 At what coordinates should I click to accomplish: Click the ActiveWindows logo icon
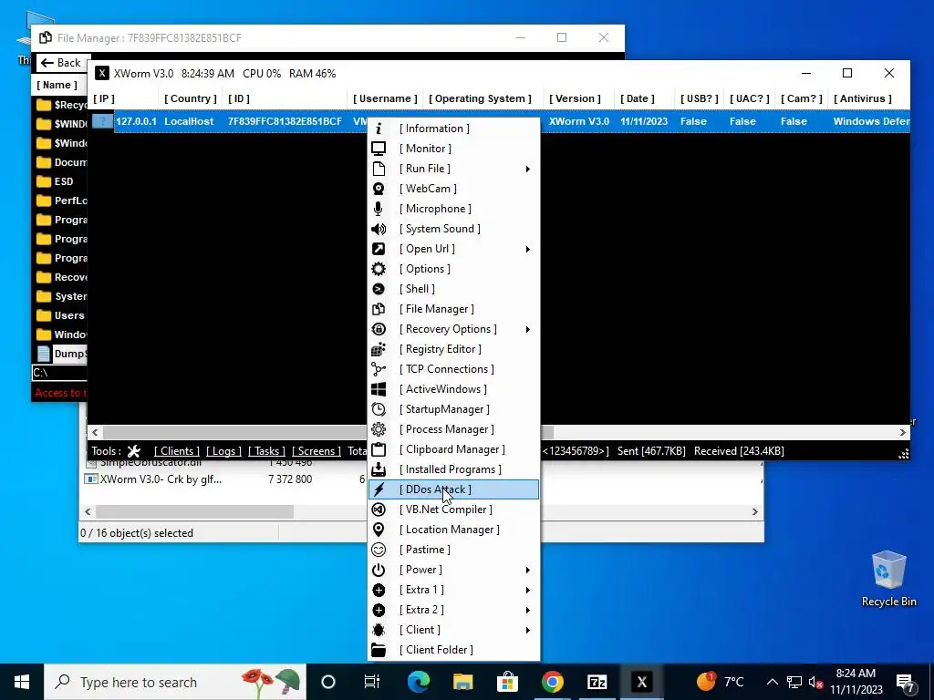coord(379,389)
